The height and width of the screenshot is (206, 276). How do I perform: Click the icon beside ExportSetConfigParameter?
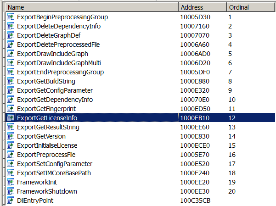coord(11,164)
